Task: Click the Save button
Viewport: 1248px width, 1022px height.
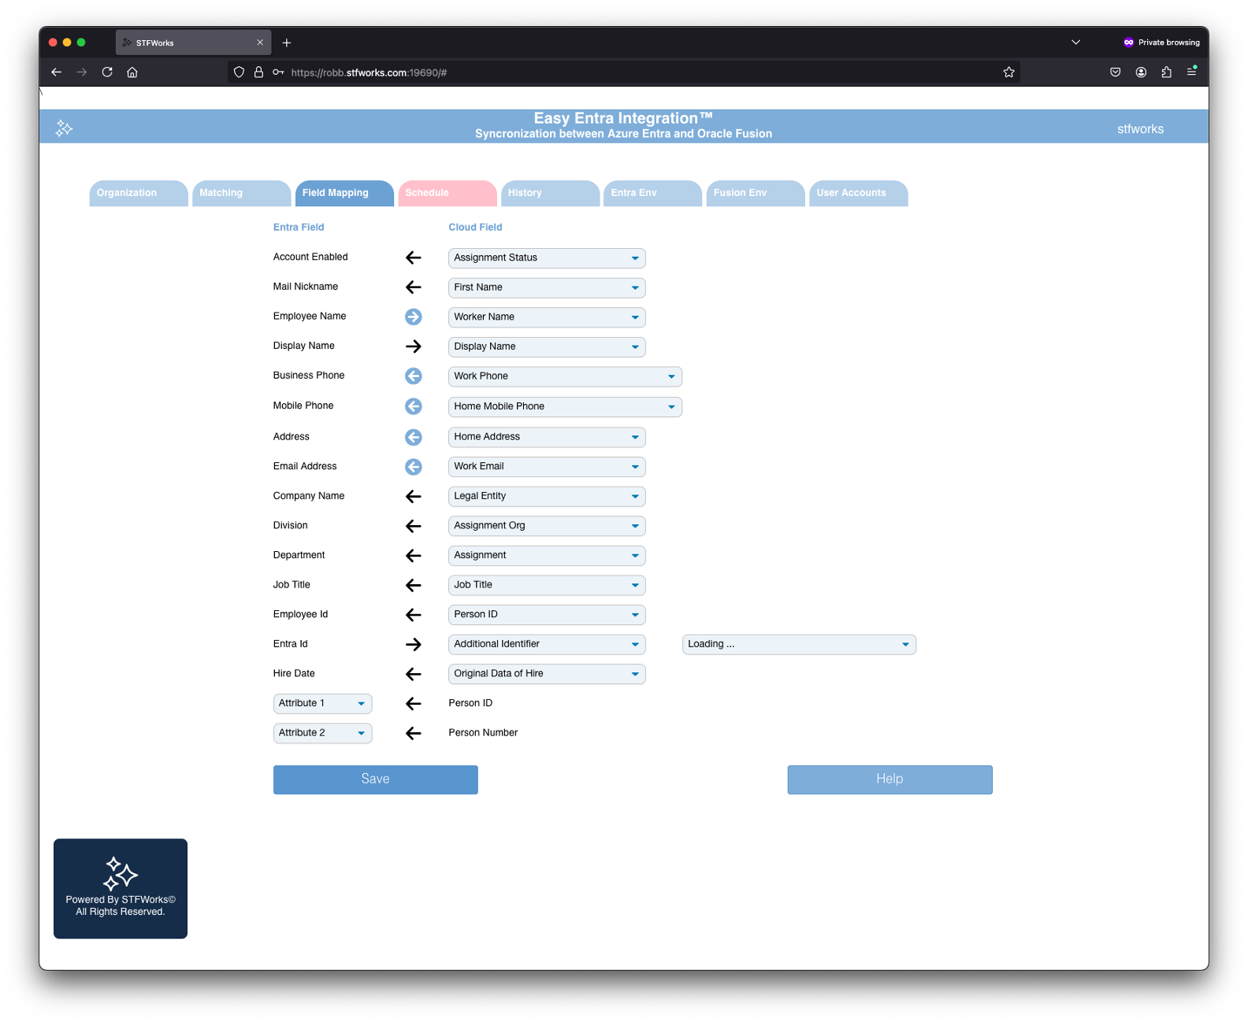Action: (x=375, y=779)
